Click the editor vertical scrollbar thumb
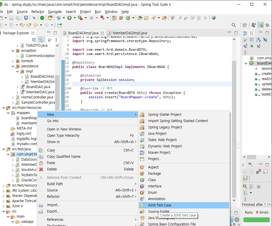The image size is (272, 226). tap(234, 129)
